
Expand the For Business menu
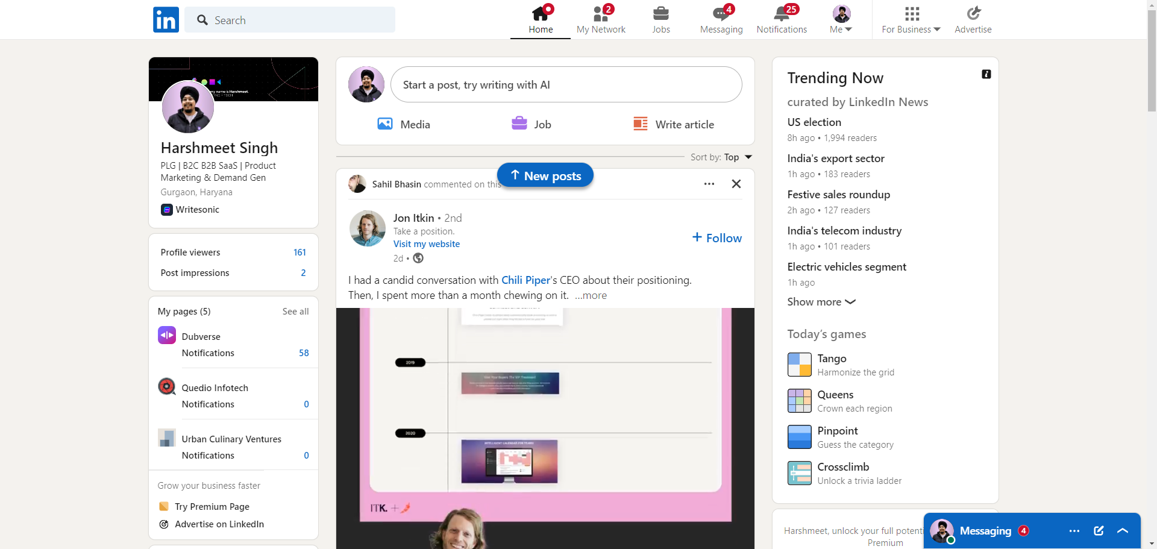(911, 20)
